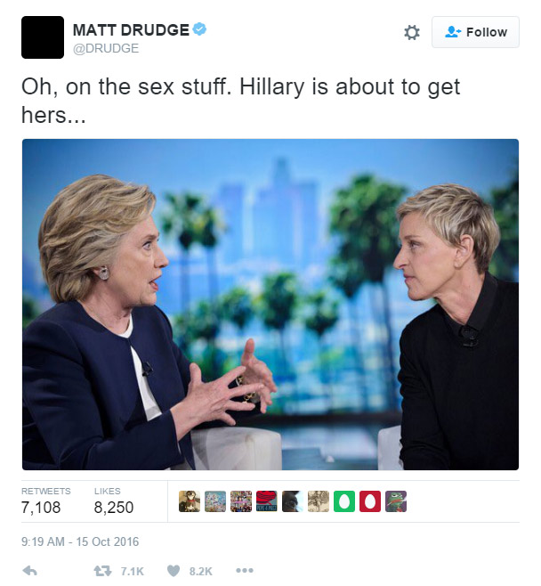Like the tweet with the heart icon
This screenshot has width=541, height=586.
coord(174,571)
